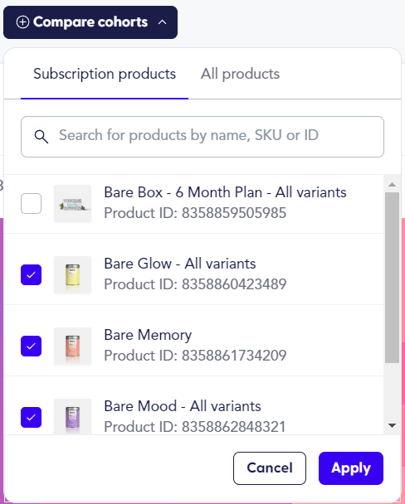Viewport: 405px width, 504px height.
Task: Open the Bare Box product thumbnail
Action: [x=72, y=203]
